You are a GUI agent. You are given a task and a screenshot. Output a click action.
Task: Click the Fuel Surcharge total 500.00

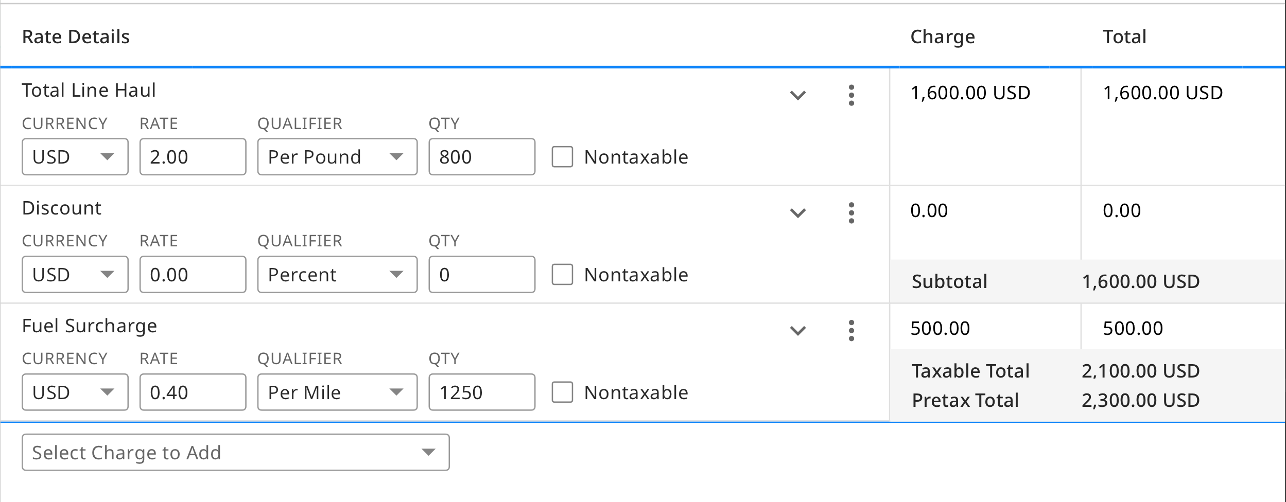click(1133, 329)
